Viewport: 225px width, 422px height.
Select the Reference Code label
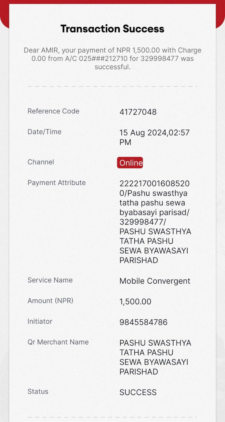coord(53,111)
